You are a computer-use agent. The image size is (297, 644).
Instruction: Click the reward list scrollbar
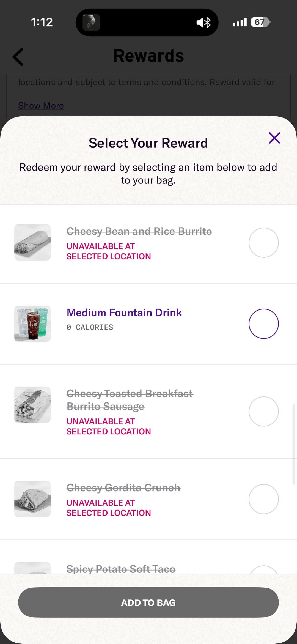click(293, 444)
